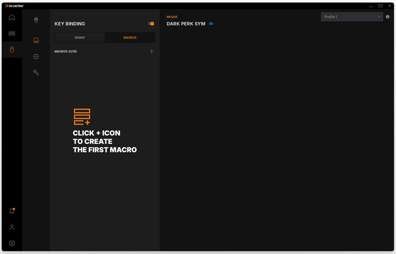This screenshot has height=254, width=396.
Task: Select the orange mouse device icon
Action: [x=12, y=50]
